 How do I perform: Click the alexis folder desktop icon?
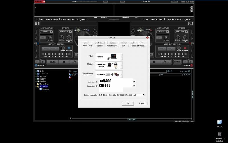219,122
